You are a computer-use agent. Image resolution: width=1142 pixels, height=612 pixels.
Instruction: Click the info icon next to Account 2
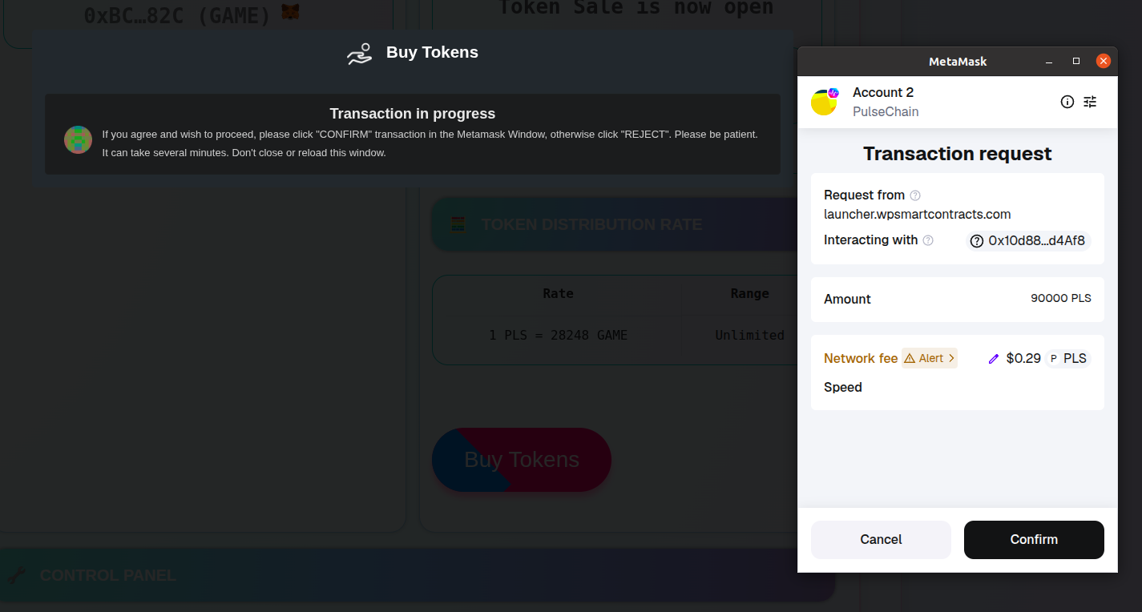[x=1067, y=102]
